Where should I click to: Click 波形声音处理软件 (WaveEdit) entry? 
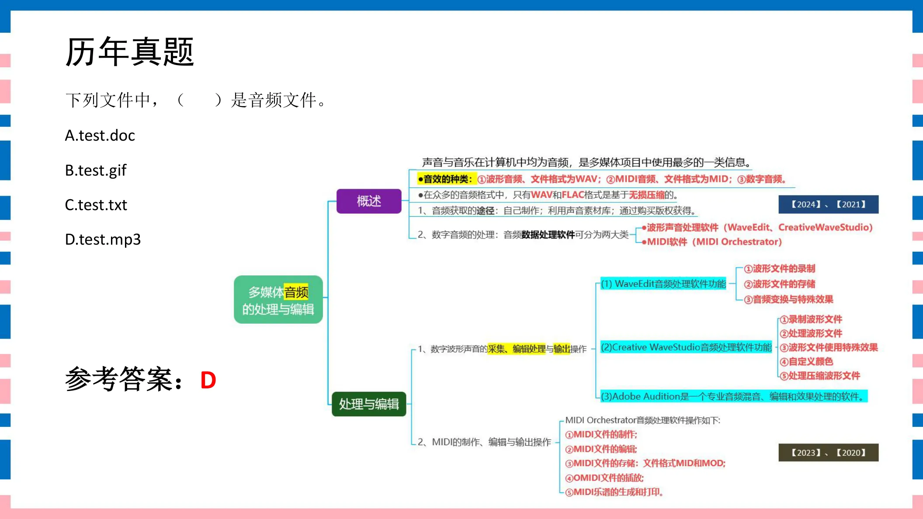(757, 227)
